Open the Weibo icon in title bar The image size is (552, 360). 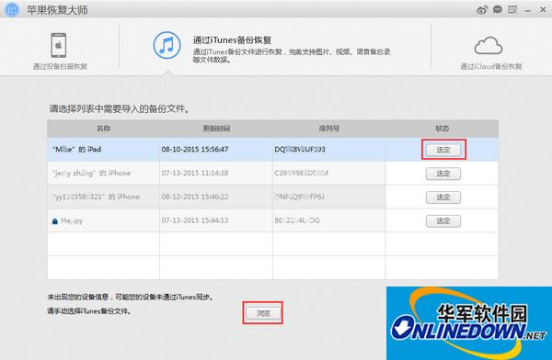(482, 10)
